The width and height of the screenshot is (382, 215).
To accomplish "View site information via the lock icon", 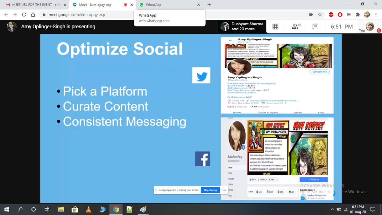I will 44,15.
